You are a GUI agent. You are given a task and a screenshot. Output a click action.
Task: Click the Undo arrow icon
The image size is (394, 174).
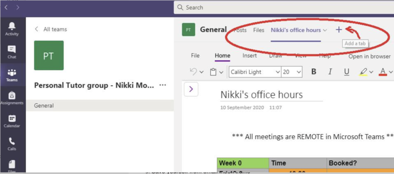(x=193, y=72)
